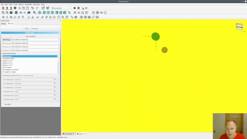
Task: Click the green circle in the viewport
Action: tap(156, 37)
